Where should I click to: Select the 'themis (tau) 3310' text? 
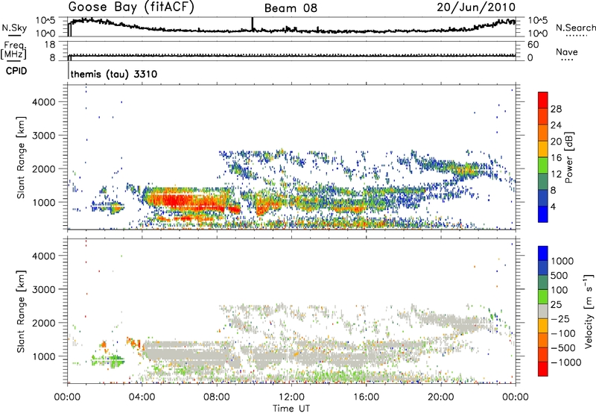click(114, 74)
